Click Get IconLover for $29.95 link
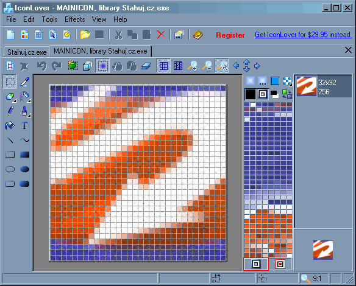This screenshot has height=286, width=356. [x=303, y=35]
